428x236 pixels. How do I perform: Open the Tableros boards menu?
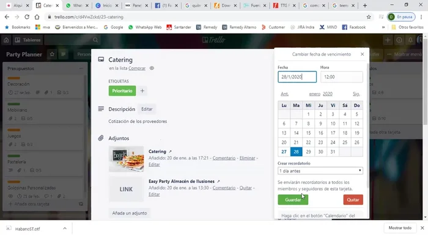pyautogui.click(x=28, y=40)
